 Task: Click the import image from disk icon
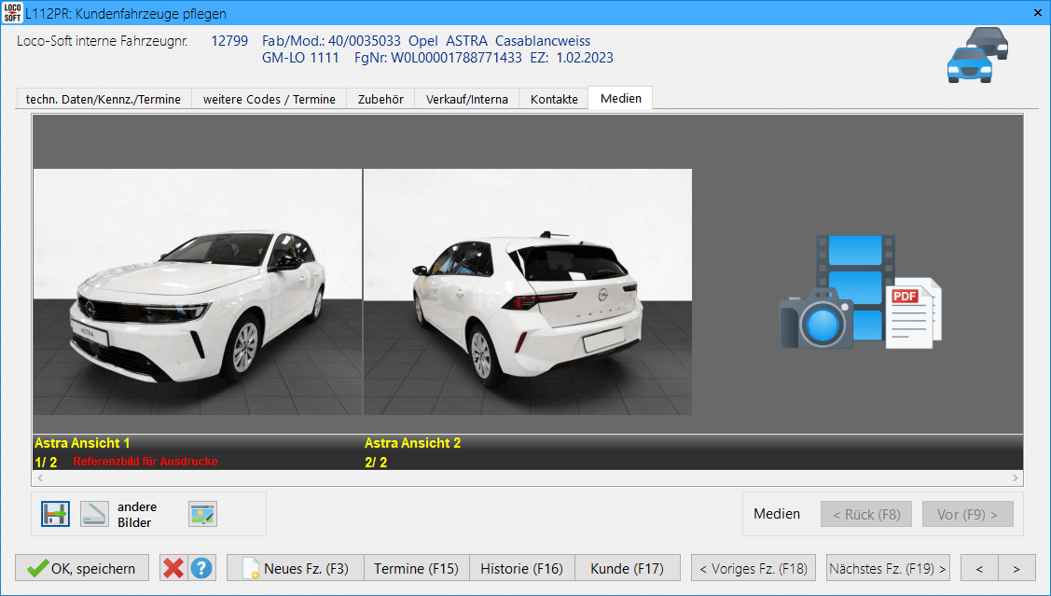click(55, 514)
